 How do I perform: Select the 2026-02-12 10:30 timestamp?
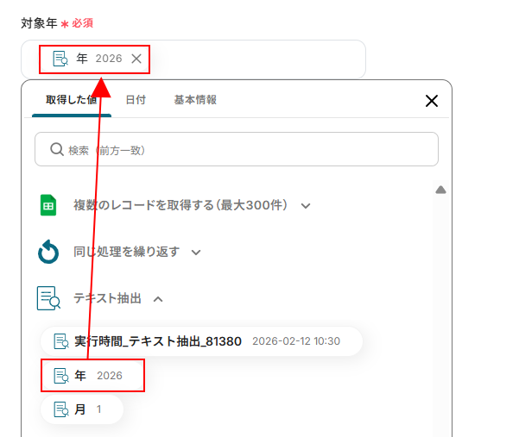[x=296, y=341]
